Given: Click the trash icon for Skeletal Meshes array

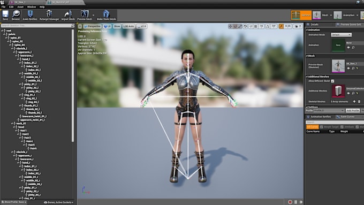Looking at the screenshot, I should pos(359,102).
